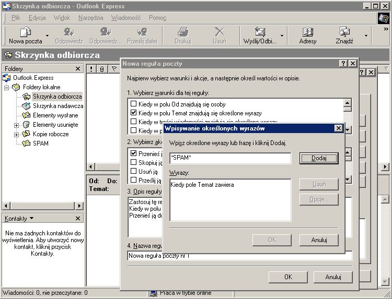Open Wiadomość menu
392x299 pixels.
click(126, 18)
